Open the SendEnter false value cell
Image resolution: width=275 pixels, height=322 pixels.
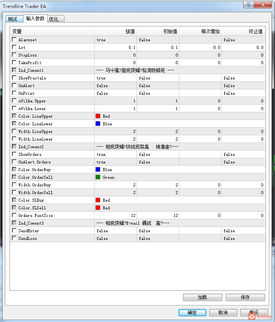pos(116,231)
